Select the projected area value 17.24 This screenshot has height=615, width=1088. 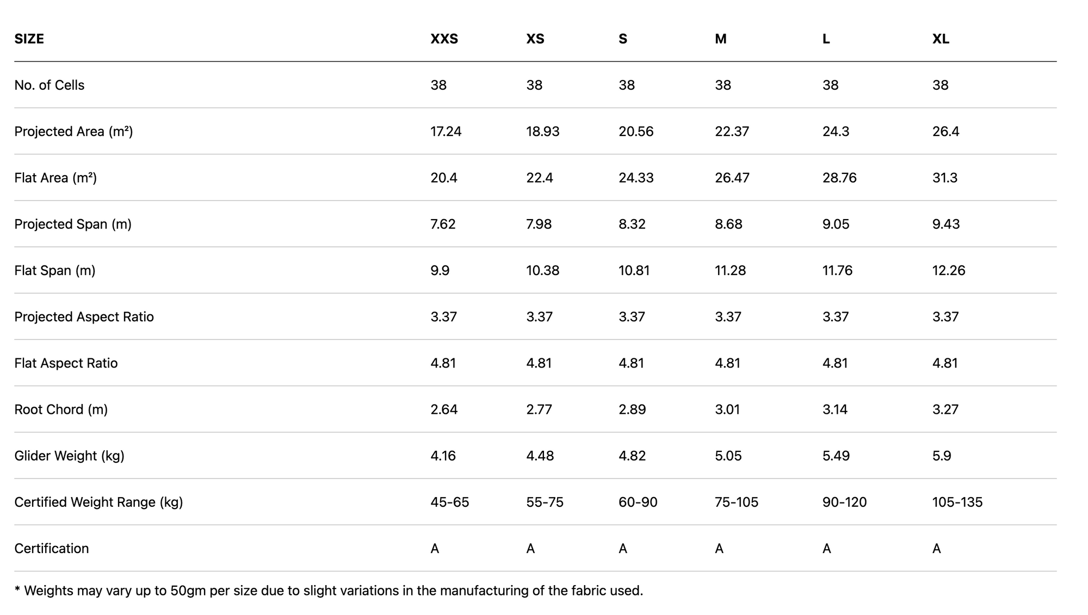446,131
